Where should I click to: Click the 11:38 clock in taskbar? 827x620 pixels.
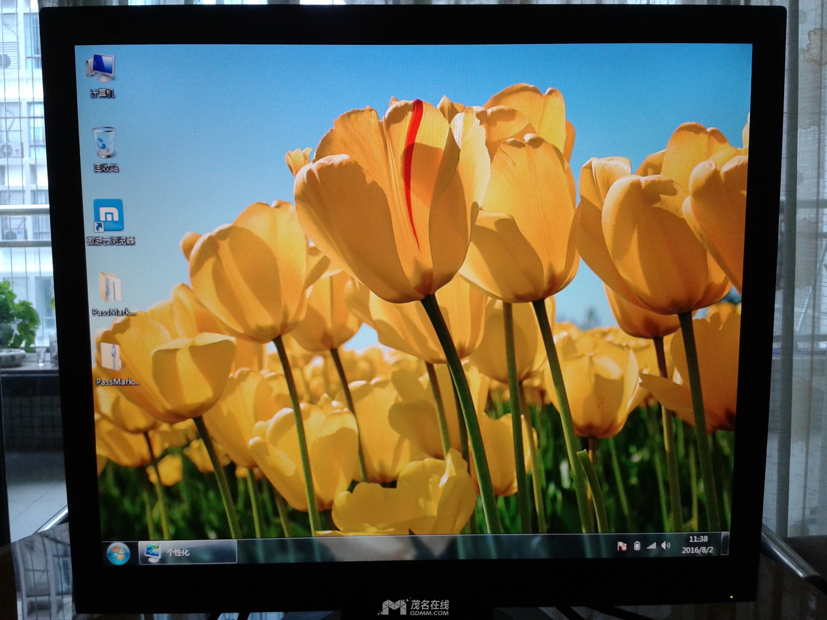coord(698,539)
